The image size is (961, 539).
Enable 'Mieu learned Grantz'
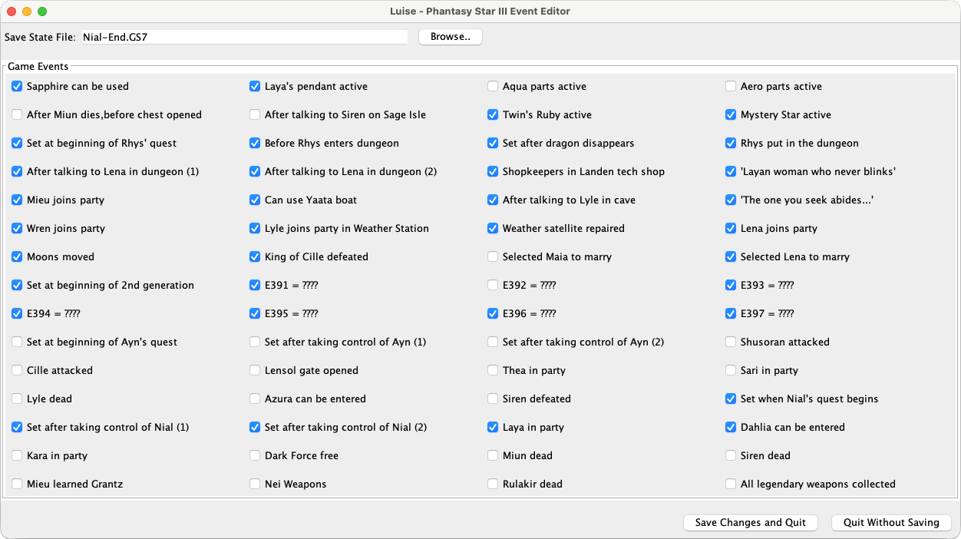17,484
